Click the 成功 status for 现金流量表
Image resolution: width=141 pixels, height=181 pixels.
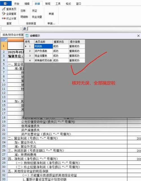point(61,56)
